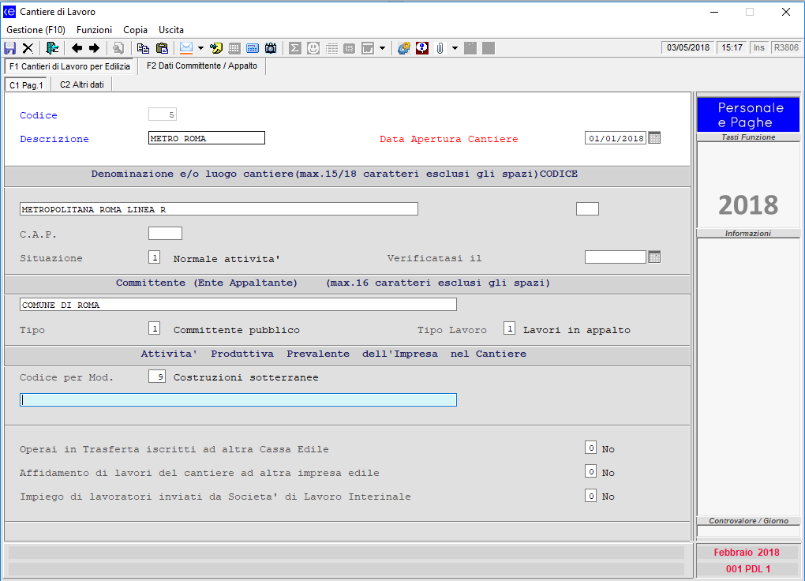Open calendar picker for Data Apertura Cantiere

654,137
